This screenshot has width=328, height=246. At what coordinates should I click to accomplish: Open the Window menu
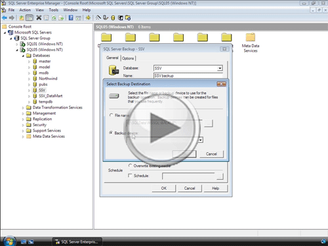click(70, 10)
